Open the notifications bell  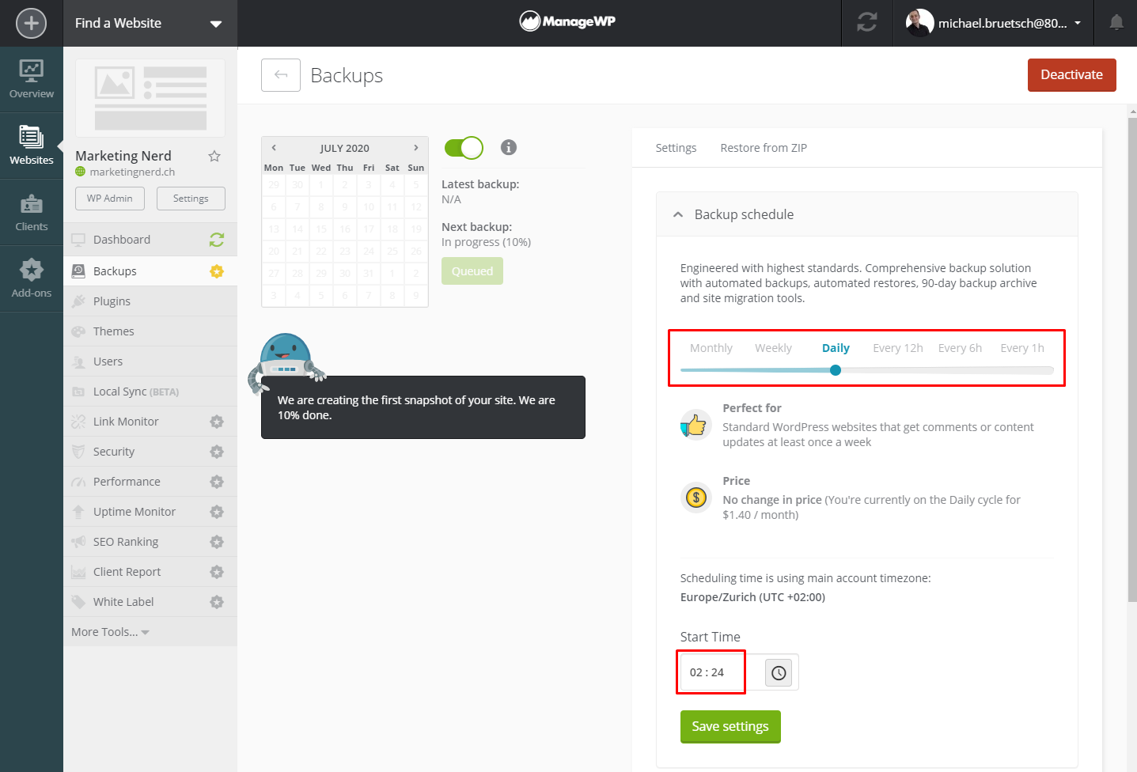(1116, 23)
